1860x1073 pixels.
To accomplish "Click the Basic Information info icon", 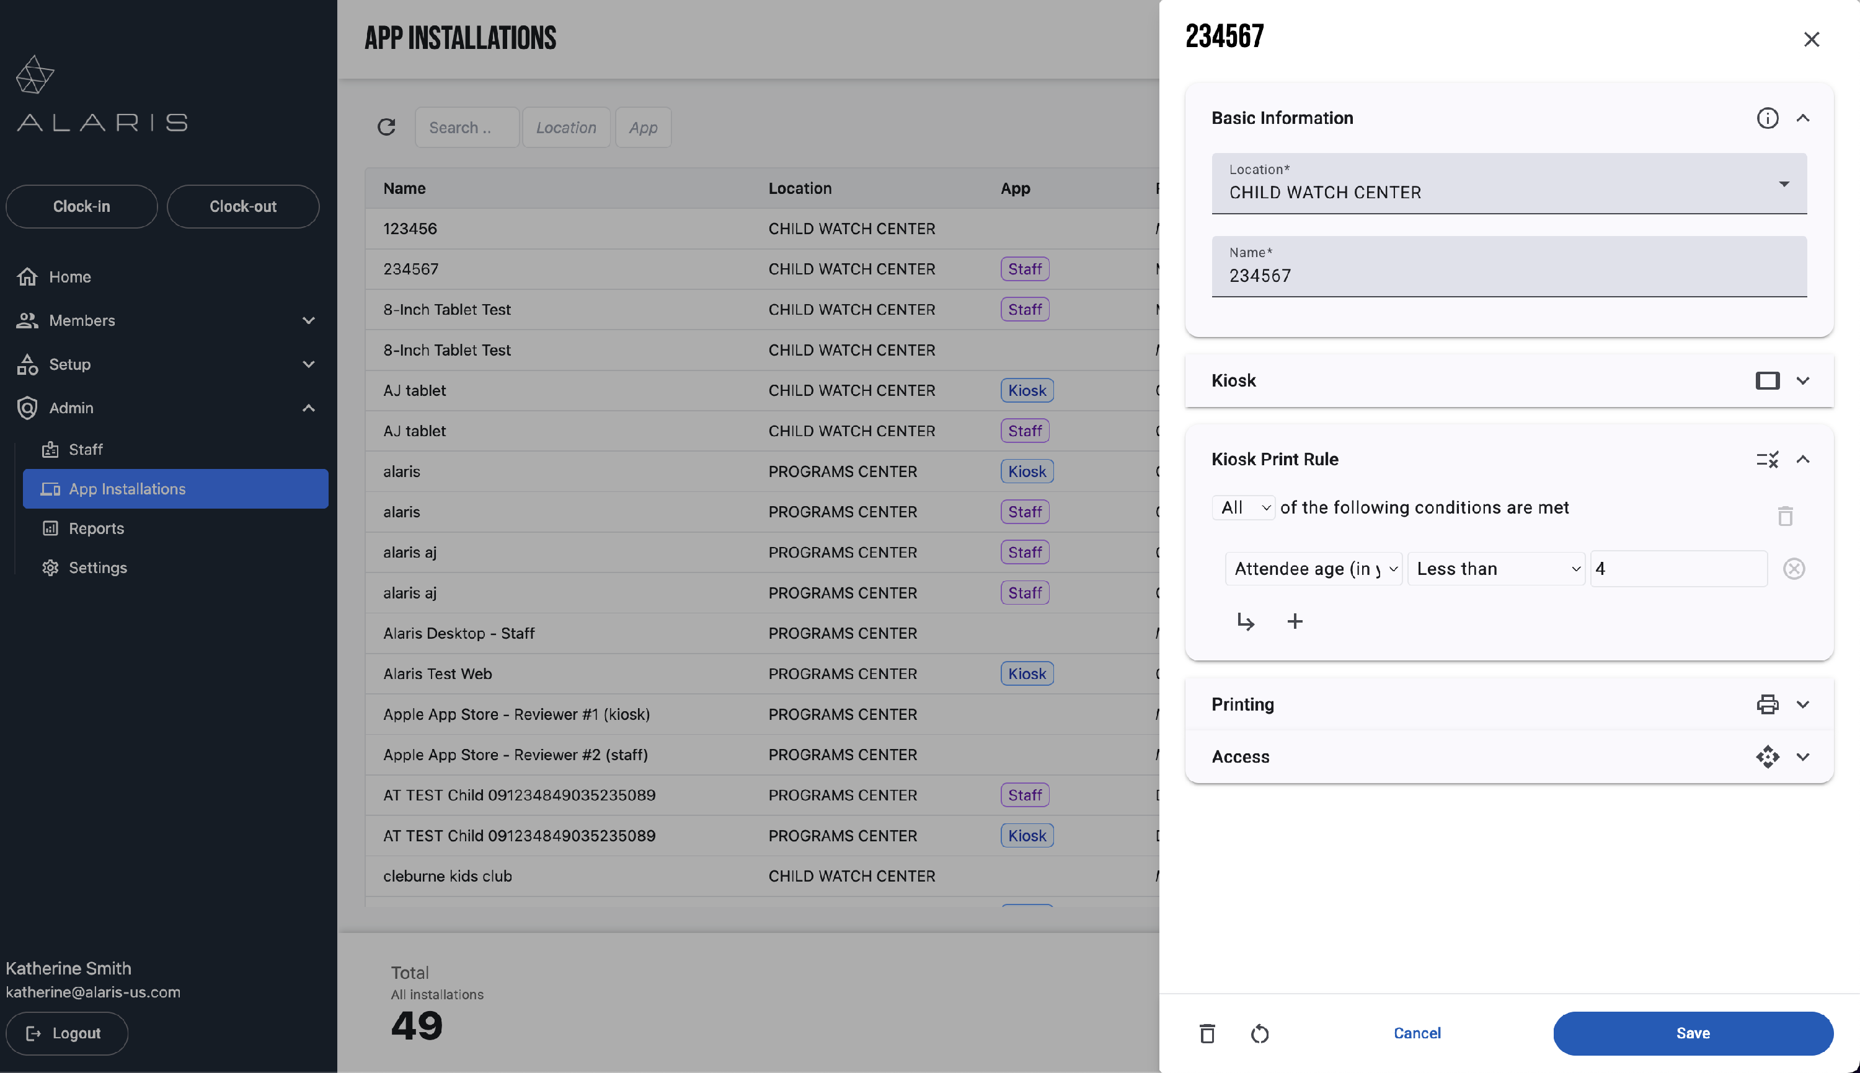I will pyautogui.click(x=1767, y=118).
